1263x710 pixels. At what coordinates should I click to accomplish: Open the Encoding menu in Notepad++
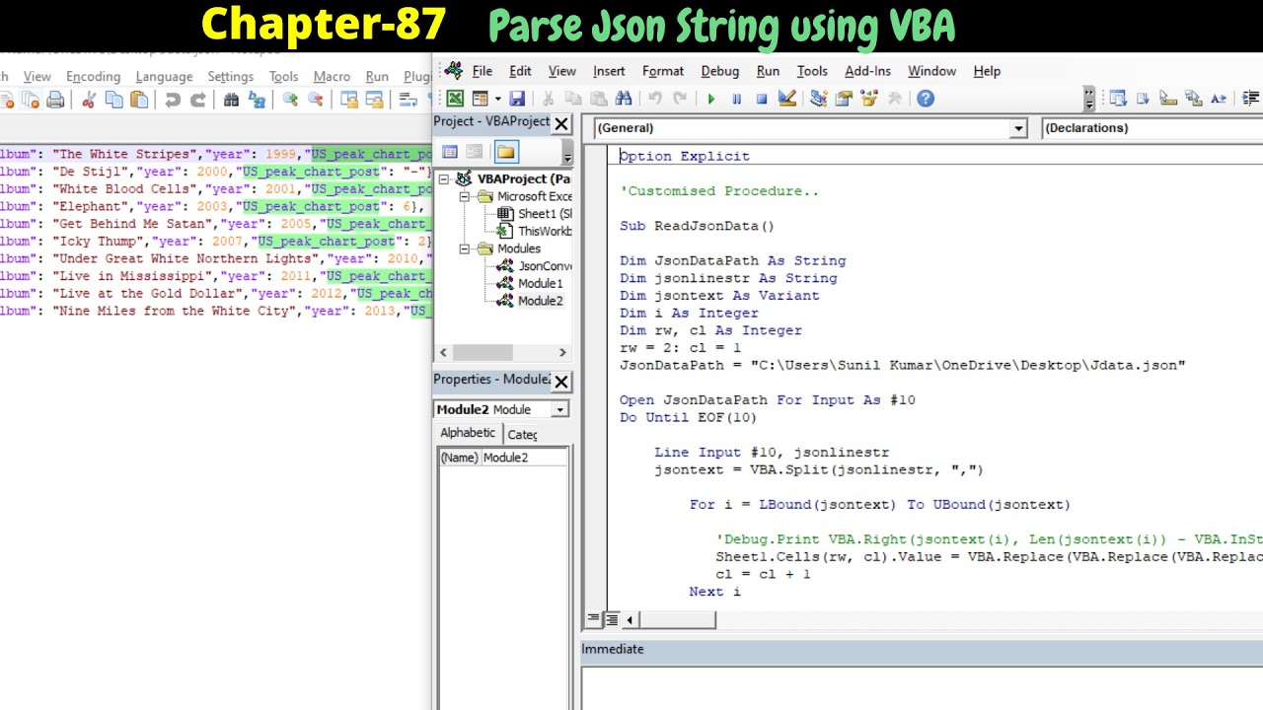(x=93, y=77)
